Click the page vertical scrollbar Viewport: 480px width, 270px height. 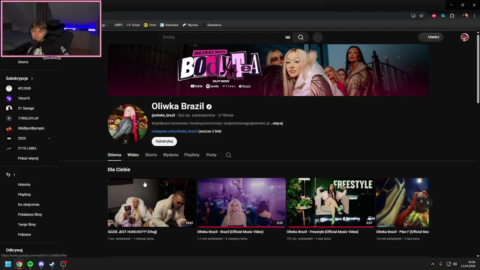tap(478, 69)
